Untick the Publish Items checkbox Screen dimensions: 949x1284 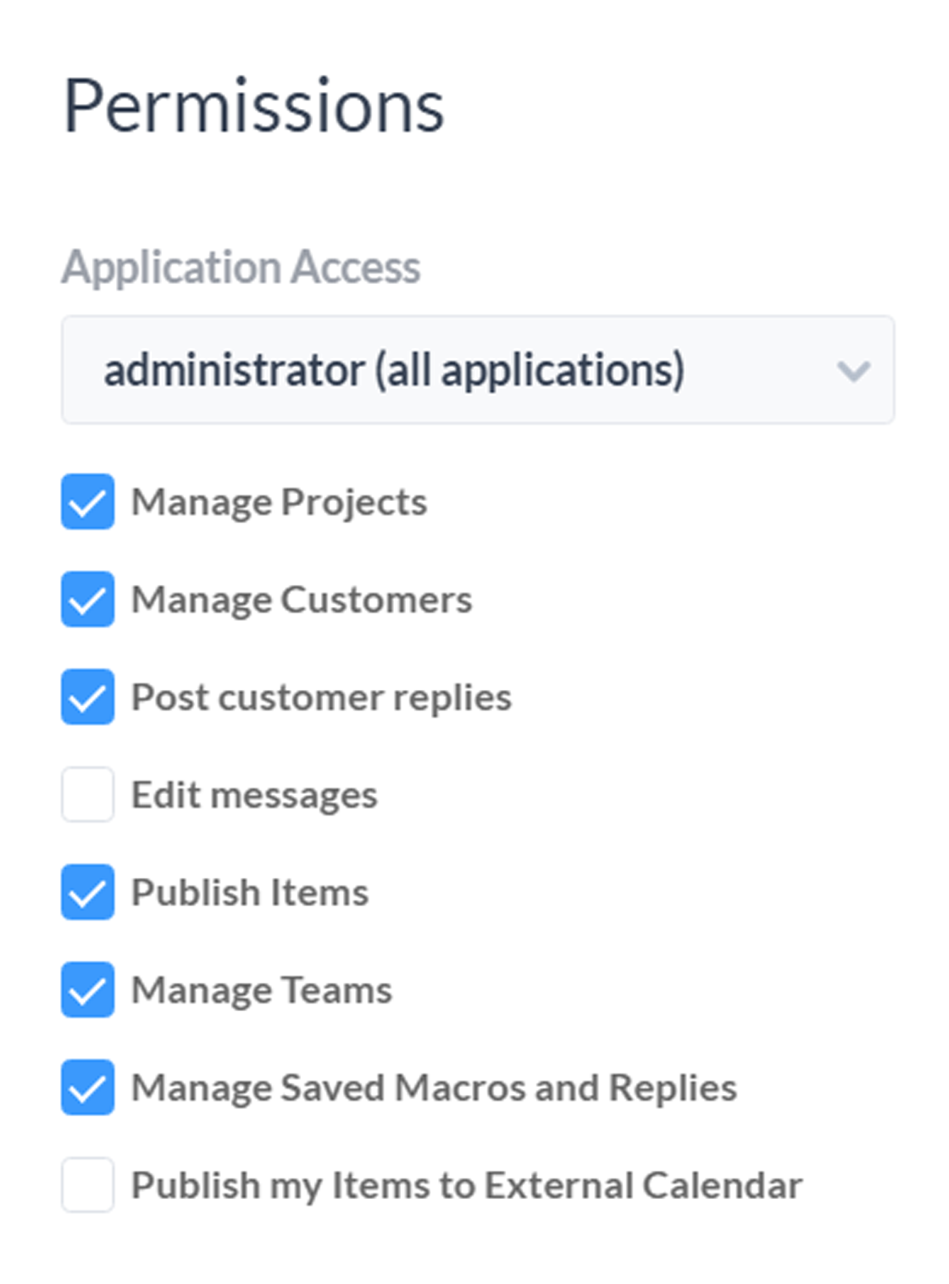point(87,892)
